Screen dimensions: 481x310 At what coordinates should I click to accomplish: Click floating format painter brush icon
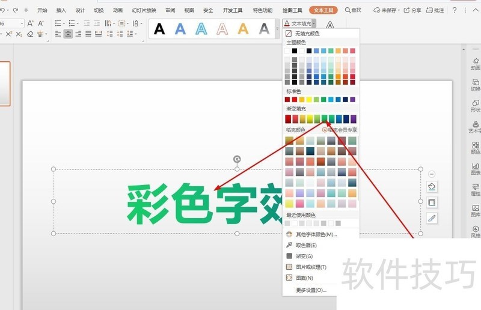click(432, 218)
